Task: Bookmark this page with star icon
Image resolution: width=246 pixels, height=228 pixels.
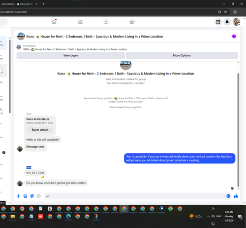Action: tap(225, 12)
